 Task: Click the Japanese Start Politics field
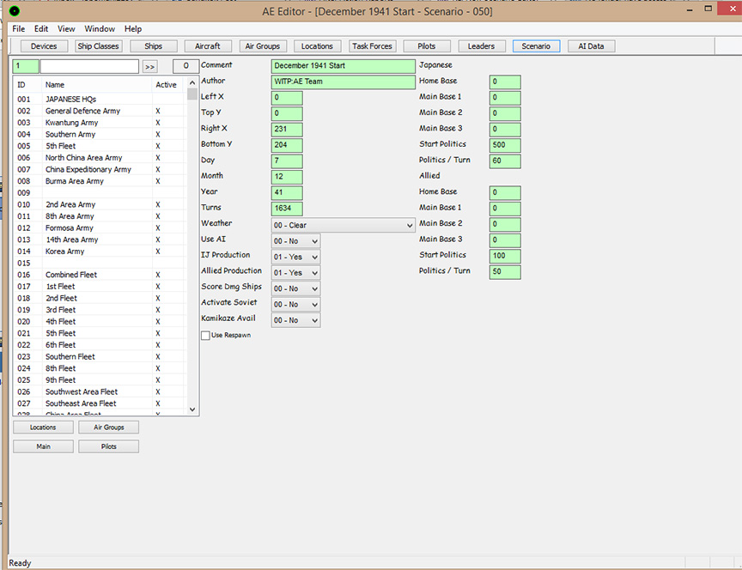pos(505,145)
